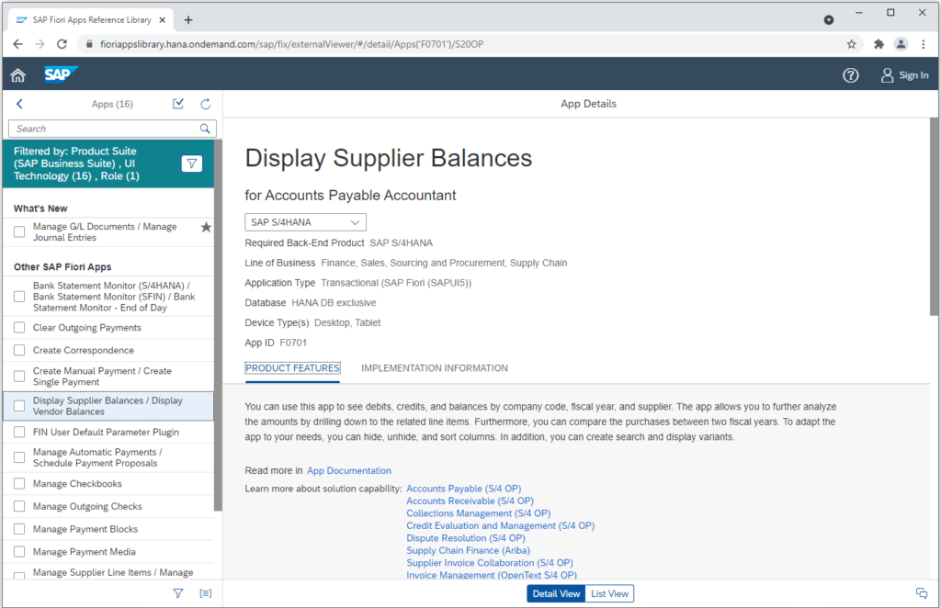Check the Display Supplier Balances checkbox
This screenshot has width=941, height=608.
click(x=19, y=406)
